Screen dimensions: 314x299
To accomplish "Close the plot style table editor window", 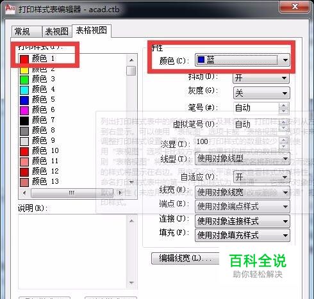I will point(295,6).
